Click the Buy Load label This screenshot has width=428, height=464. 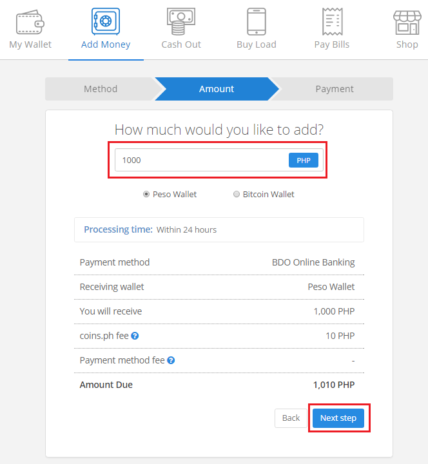257,44
